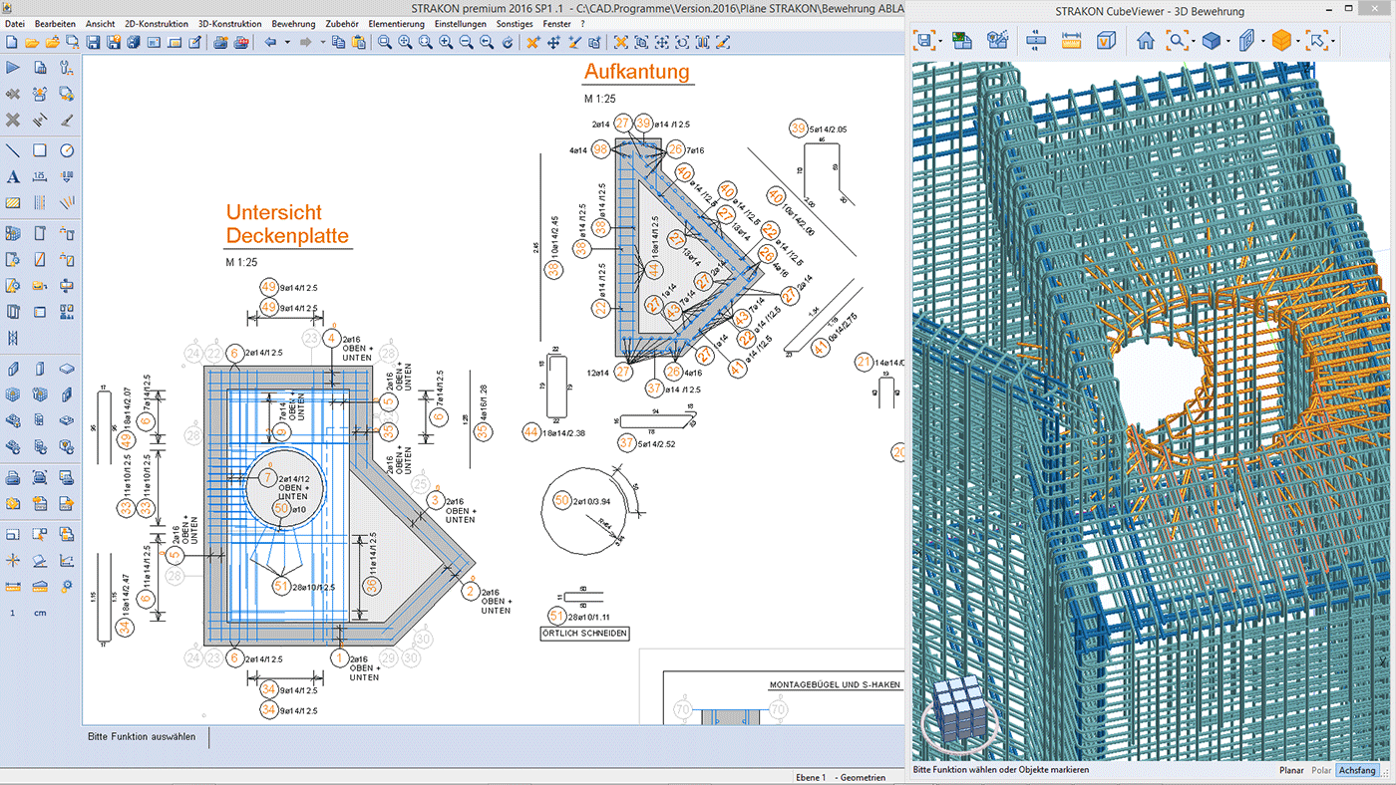Click the hatch pattern tool icon
Screen dimensions: 1396x785
point(13,202)
